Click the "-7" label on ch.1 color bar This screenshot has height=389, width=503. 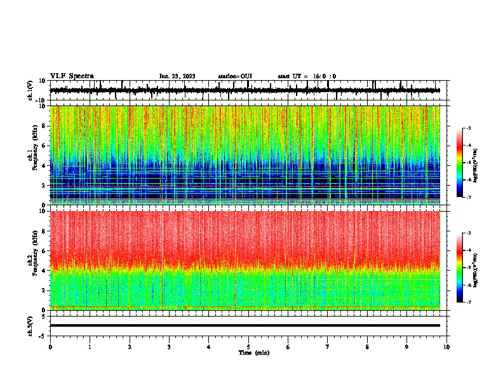tap(468, 197)
